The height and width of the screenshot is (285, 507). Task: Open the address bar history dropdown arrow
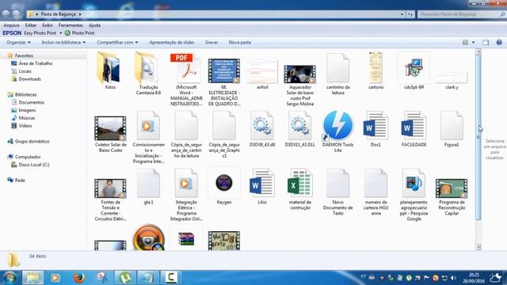click(x=402, y=14)
